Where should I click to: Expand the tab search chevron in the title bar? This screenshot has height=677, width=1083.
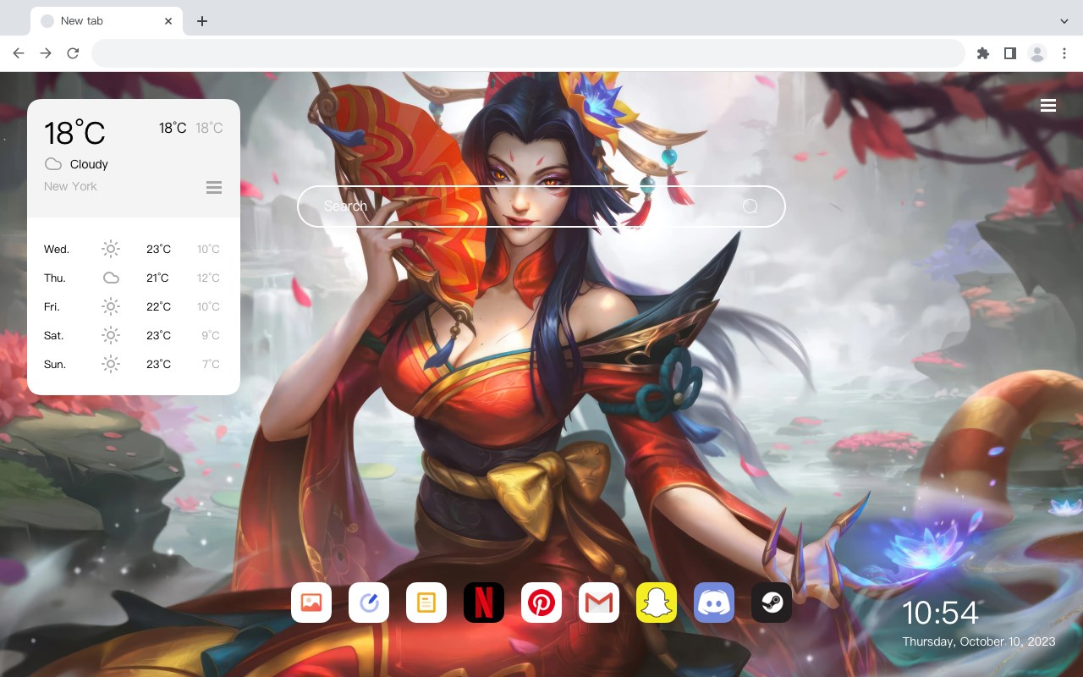pyautogui.click(x=1064, y=21)
